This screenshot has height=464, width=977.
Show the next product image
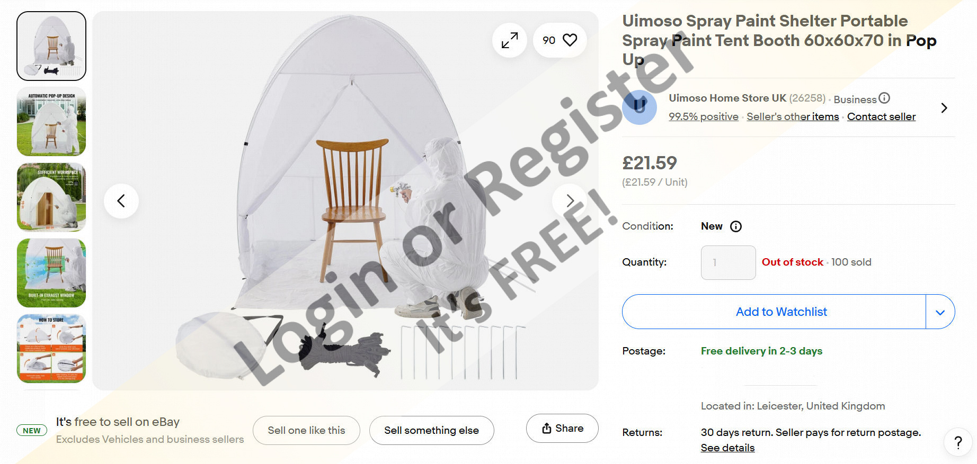tap(570, 201)
